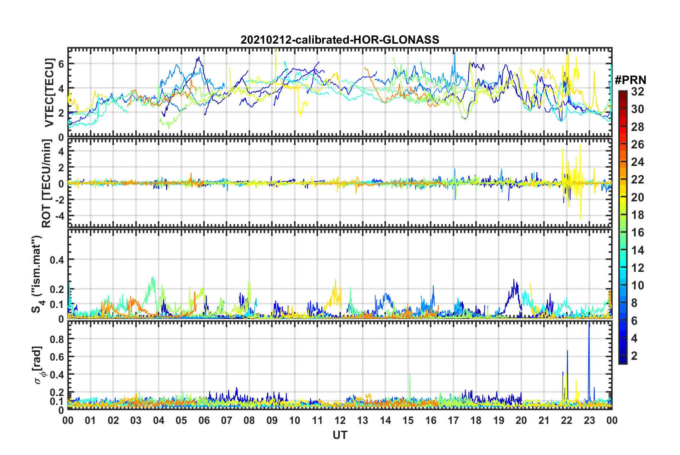
Task: Click UT axis tick label 11
Action: pyautogui.click(x=317, y=420)
